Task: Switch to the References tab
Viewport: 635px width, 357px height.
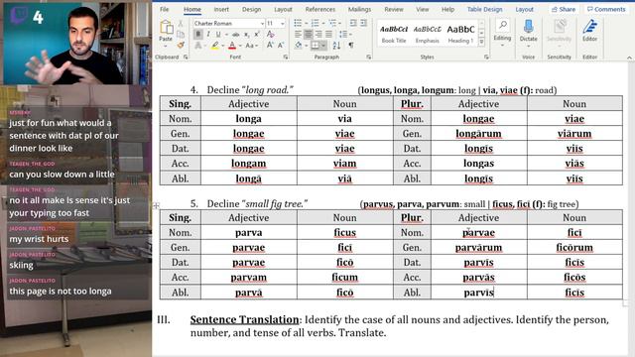Action: click(x=319, y=9)
